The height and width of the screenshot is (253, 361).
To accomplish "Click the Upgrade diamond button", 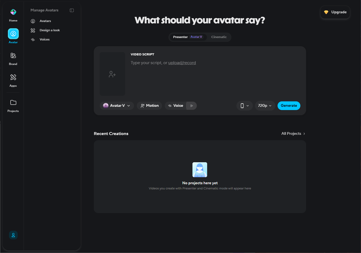I will pyautogui.click(x=335, y=12).
